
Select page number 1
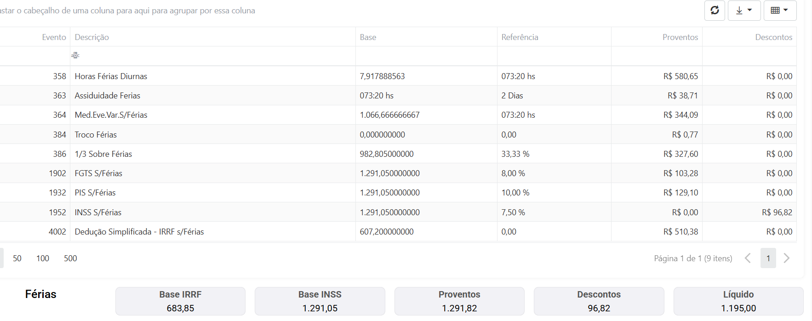(768, 258)
